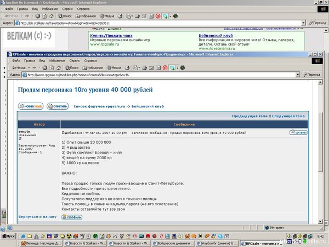Open History icon in RPGsale window toolbar

[x=127, y=68]
